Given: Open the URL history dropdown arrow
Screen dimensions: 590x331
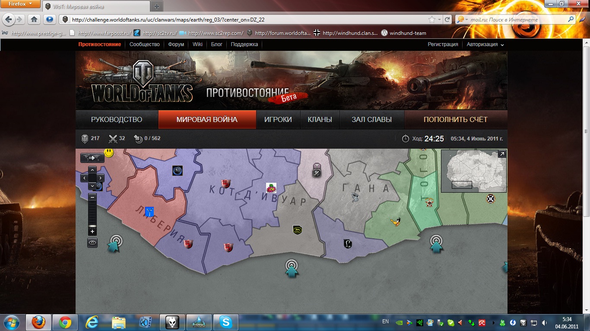Looking at the screenshot, I should [x=439, y=20].
